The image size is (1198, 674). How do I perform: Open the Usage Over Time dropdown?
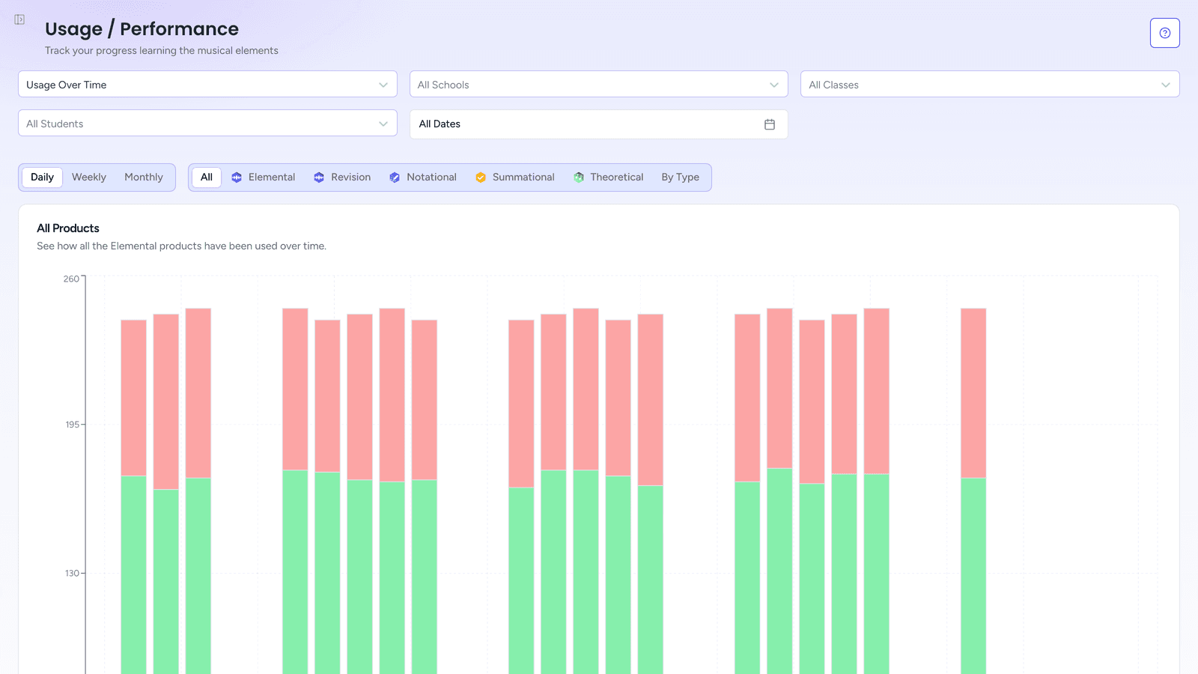click(x=207, y=85)
